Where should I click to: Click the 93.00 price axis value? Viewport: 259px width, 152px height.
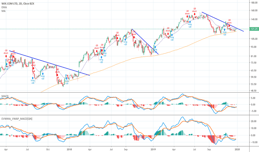(x=254, y=47)
